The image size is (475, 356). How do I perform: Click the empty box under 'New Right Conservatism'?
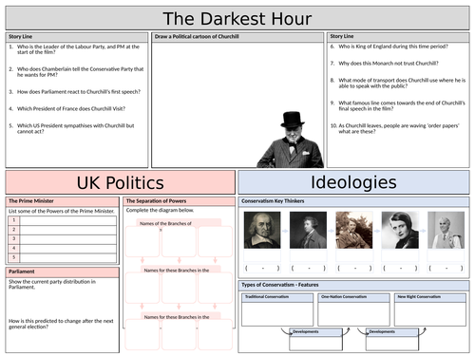430,314
